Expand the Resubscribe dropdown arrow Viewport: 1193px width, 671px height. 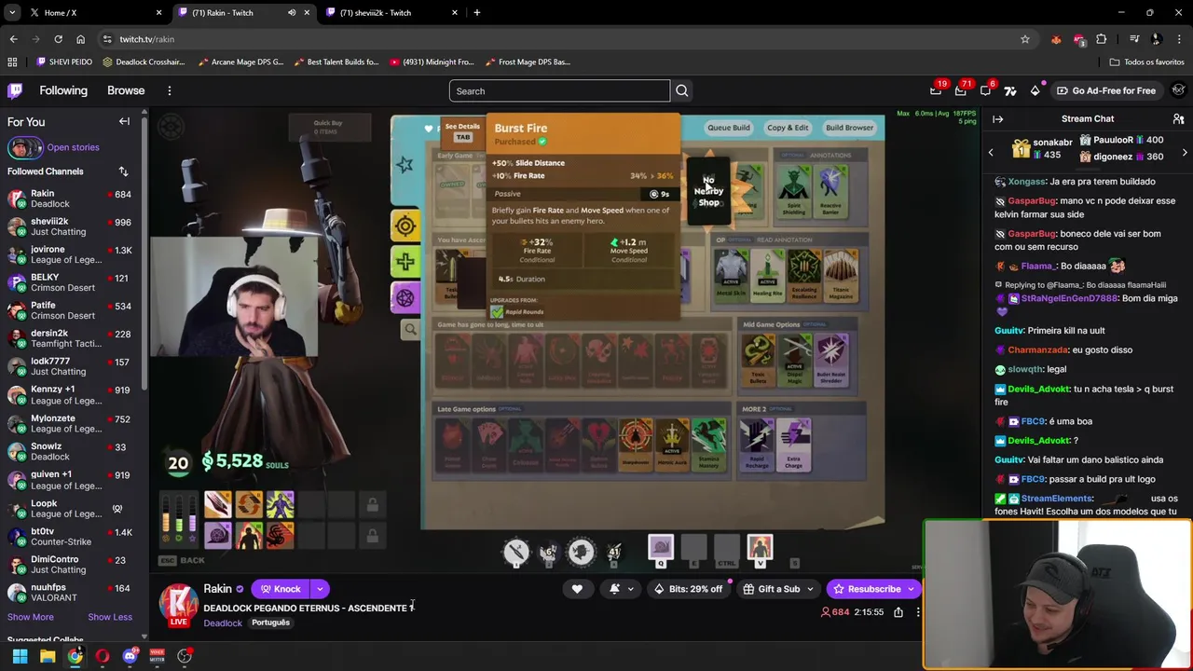[x=911, y=589]
